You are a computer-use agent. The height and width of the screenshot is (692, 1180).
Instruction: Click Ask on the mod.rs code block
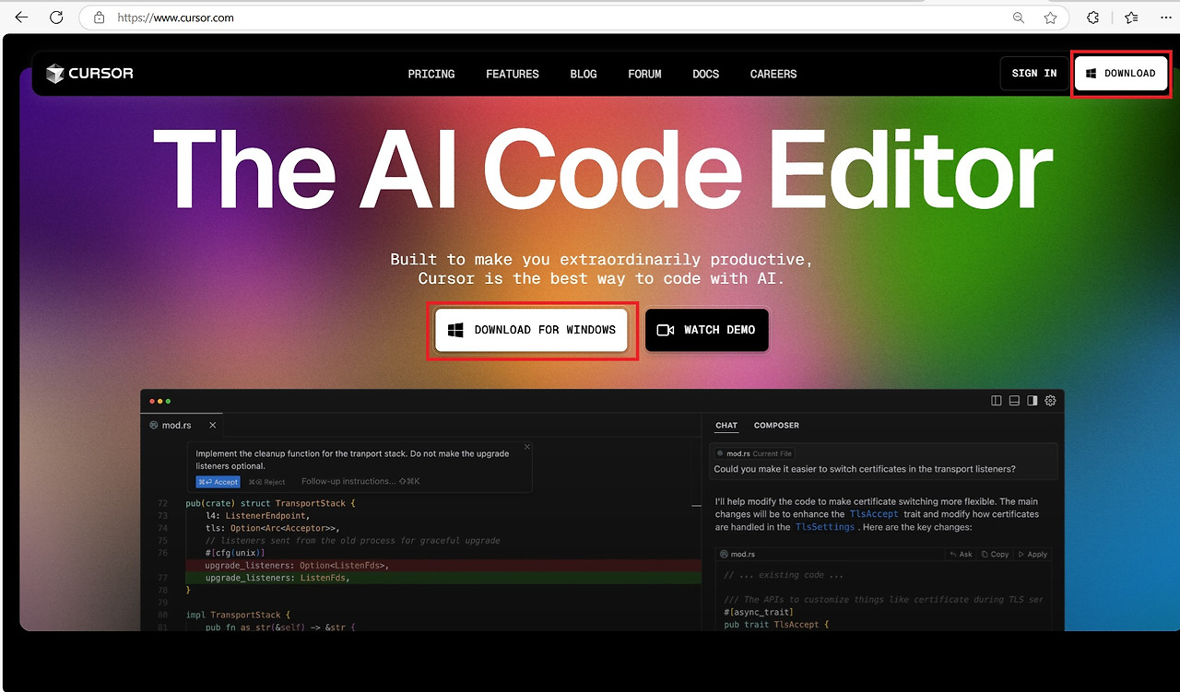(x=961, y=555)
